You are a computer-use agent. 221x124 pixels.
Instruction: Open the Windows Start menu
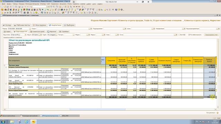(3, 122)
